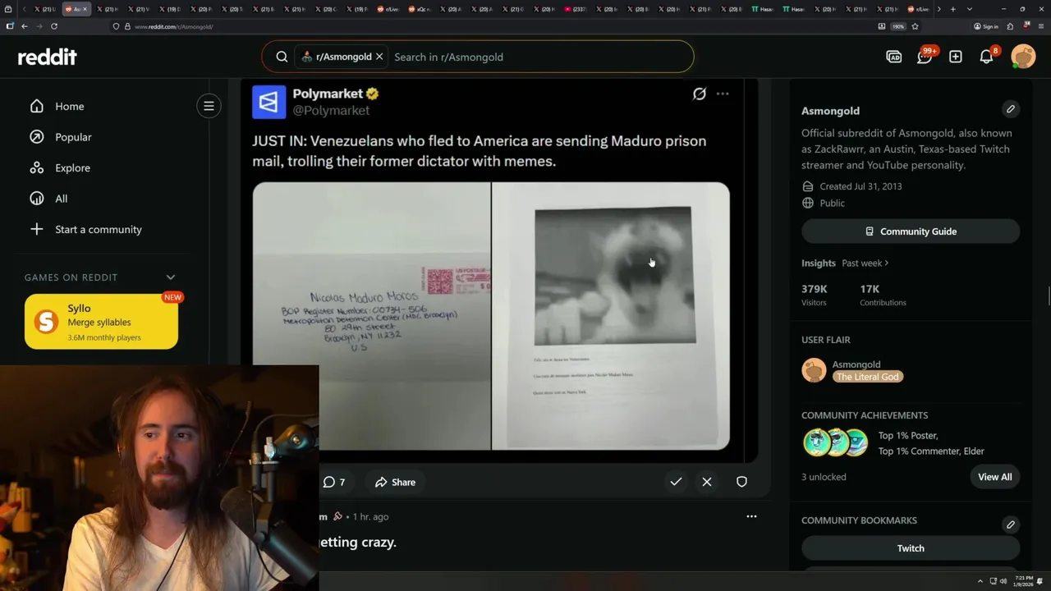This screenshot has width=1051, height=591.
Task: View All community achievements
Action: pos(994,477)
